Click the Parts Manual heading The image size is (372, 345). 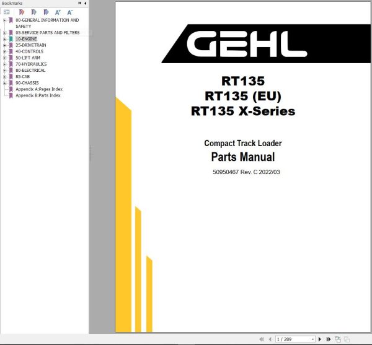click(x=243, y=157)
